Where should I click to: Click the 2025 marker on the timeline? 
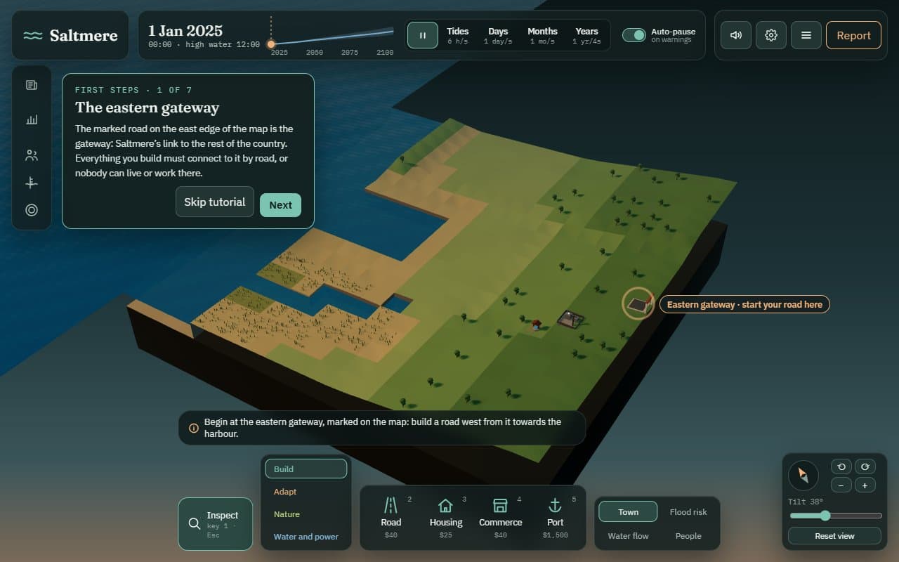[271, 44]
